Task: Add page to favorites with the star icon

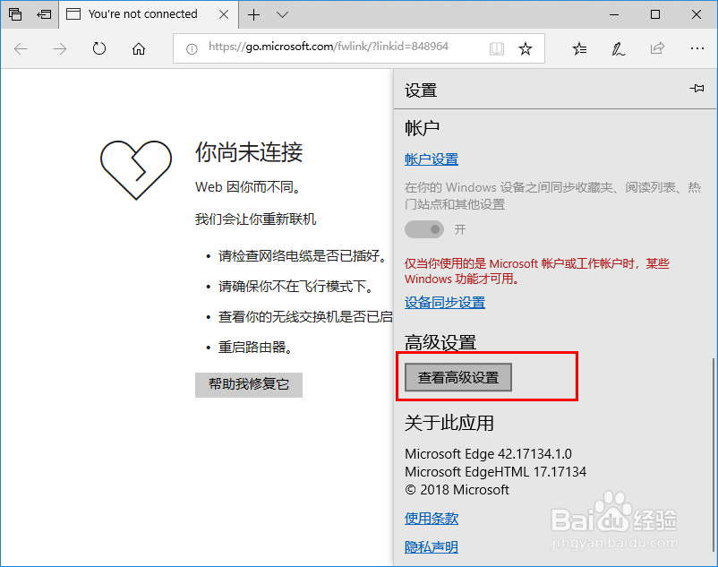Action: tap(527, 48)
